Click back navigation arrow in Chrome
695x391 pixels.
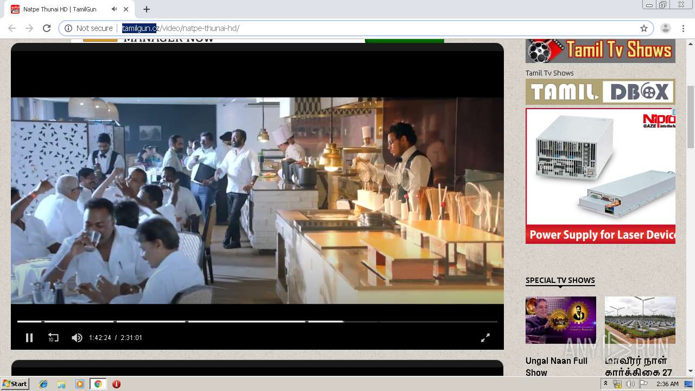point(12,28)
